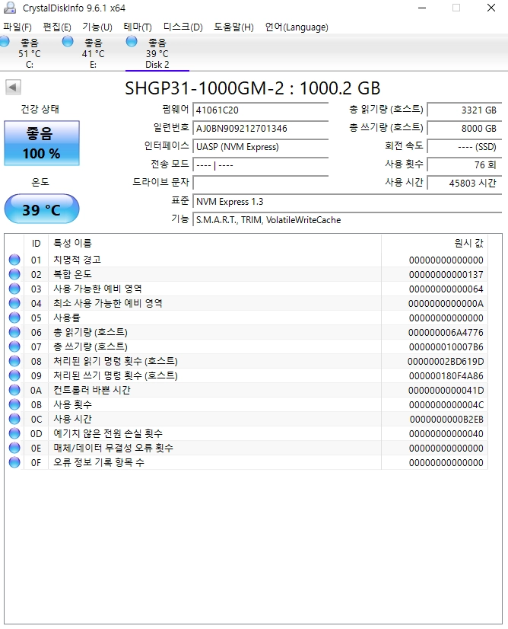Click the total host writes value 8000 GB
Image resolution: width=508 pixels, height=629 pixels.
[x=465, y=129]
